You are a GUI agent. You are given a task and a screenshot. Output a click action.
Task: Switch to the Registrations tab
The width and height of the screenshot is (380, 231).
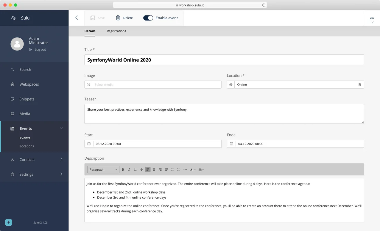pos(116,31)
